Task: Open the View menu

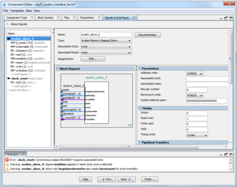Action: (37, 11)
